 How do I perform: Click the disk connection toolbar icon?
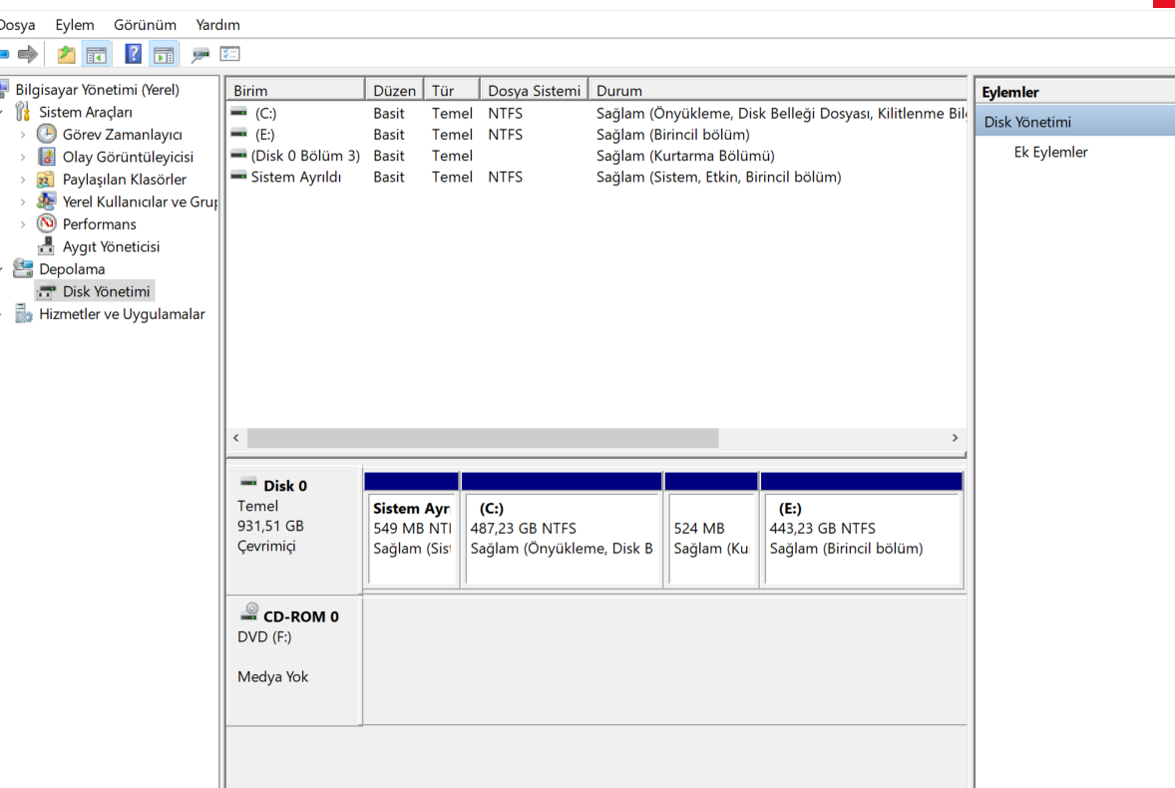[x=201, y=54]
